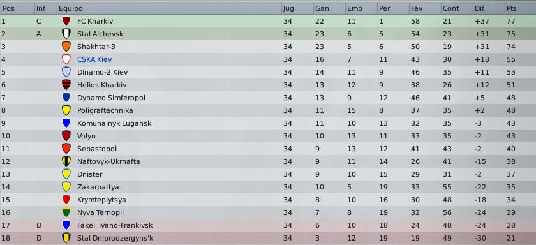Click the Helios Kharkiv striped badge
Screen dimensions: 536x245
click(x=66, y=85)
